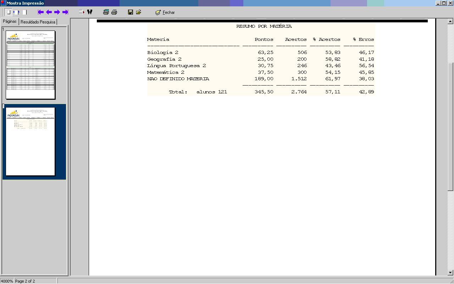Save report using floppy disk icon
Image resolution: width=454 pixels, height=284 pixels.
(x=131, y=12)
